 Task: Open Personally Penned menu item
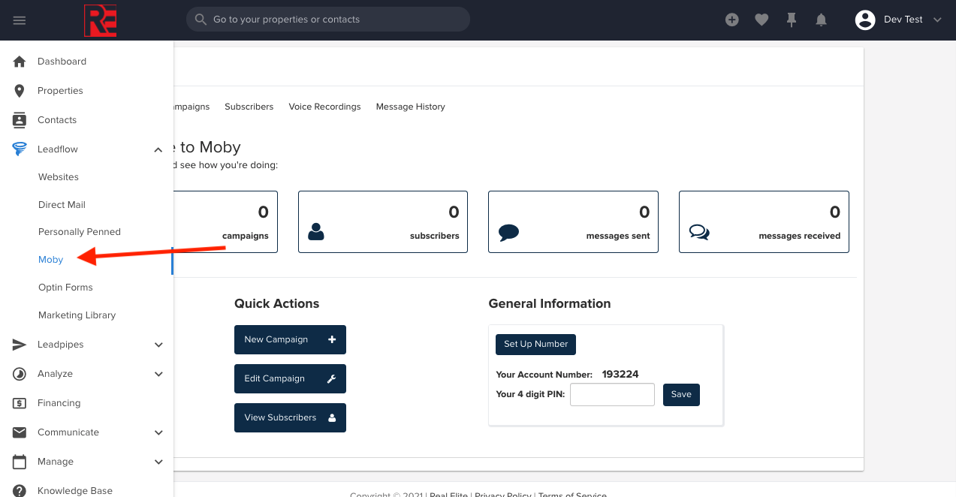(x=80, y=232)
